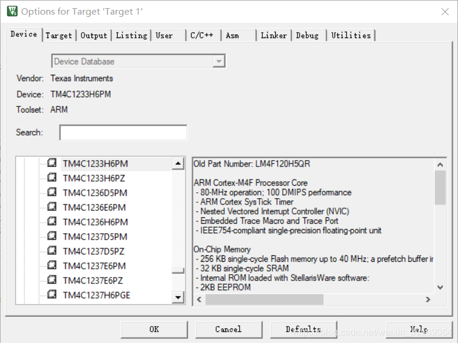
Task: Select device TM4C1237H6PGE in list
Action: tap(97, 295)
